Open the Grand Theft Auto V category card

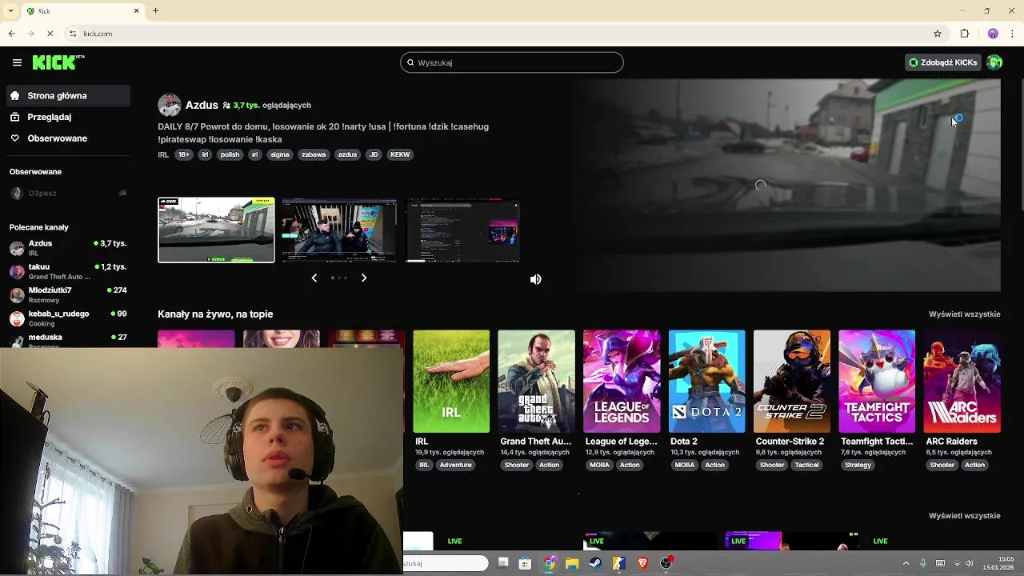[x=536, y=382]
